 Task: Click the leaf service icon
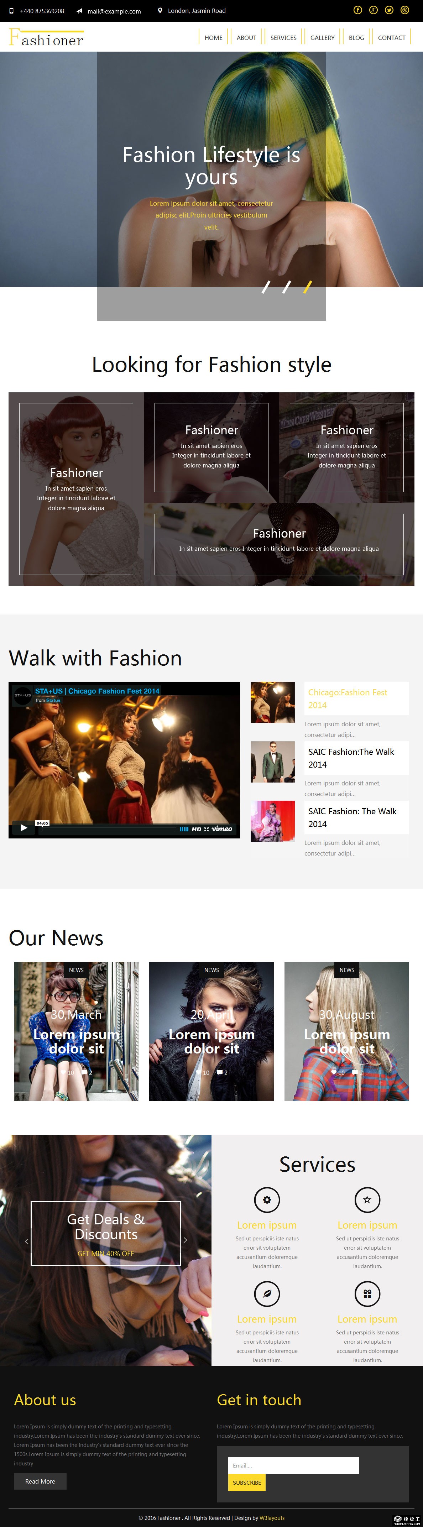click(267, 1293)
